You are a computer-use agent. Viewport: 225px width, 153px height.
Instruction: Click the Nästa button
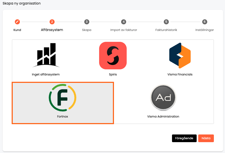(206, 138)
